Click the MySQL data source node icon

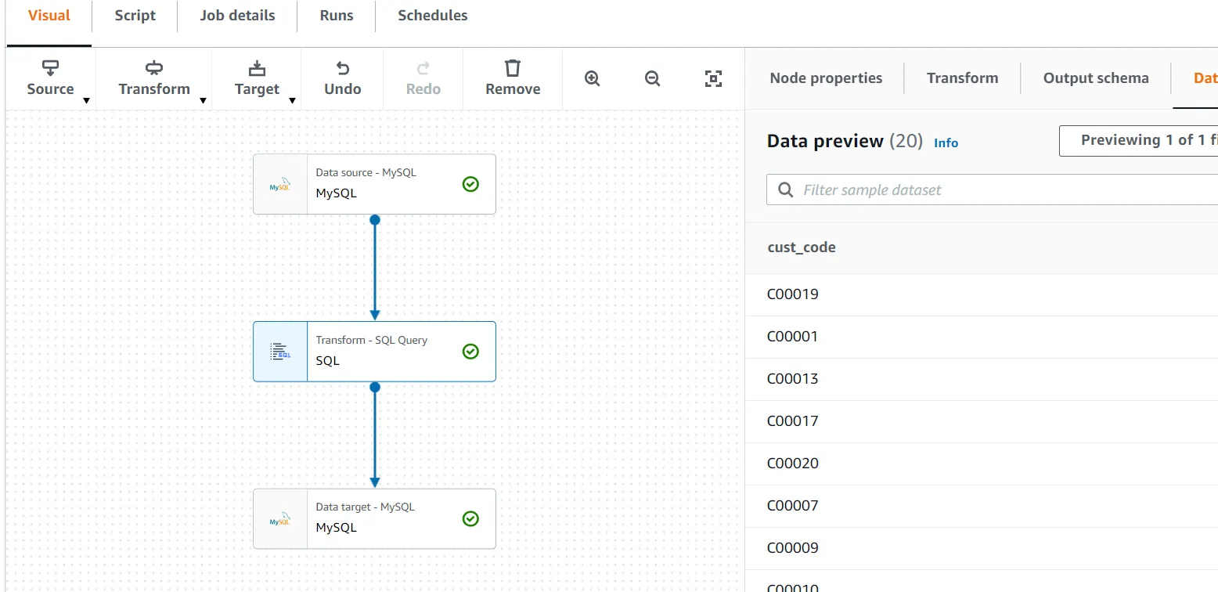(280, 185)
